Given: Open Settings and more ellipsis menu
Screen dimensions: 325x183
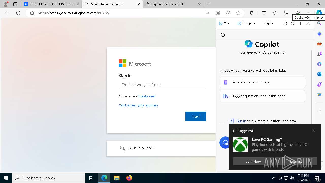Looking at the screenshot, I should 309,13.
